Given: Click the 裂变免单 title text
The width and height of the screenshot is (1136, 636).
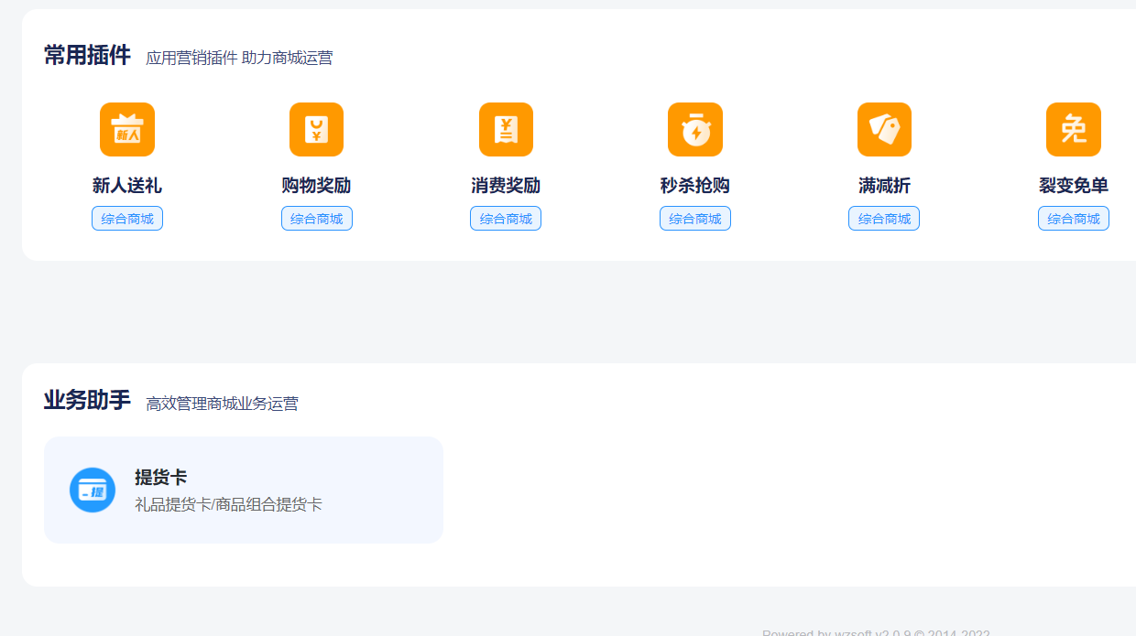Looking at the screenshot, I should (x=1074, y=186).
